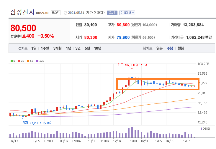Click the 실시간 real-time button

pos(112,13)
